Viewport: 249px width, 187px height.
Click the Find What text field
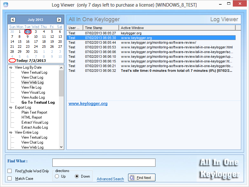(x=104, y=163)
